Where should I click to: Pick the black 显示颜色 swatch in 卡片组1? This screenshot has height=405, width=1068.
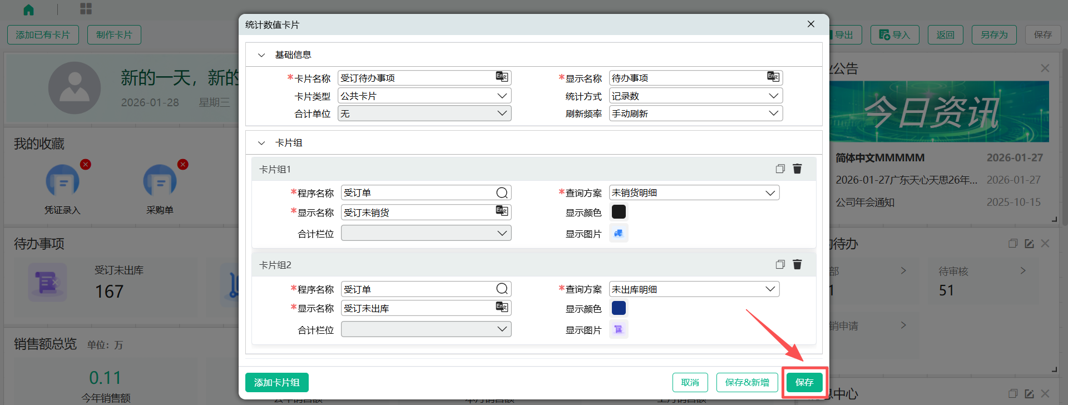pyautogui.click(x=619, y=212)
